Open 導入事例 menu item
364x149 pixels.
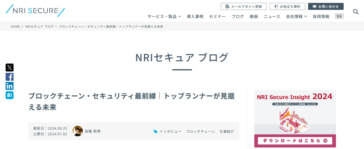pyautogui.click(x=195, y=16)
